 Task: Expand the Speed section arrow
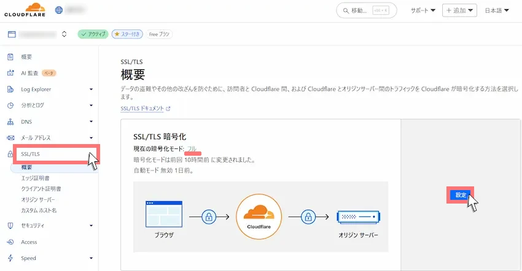point(92,258)
